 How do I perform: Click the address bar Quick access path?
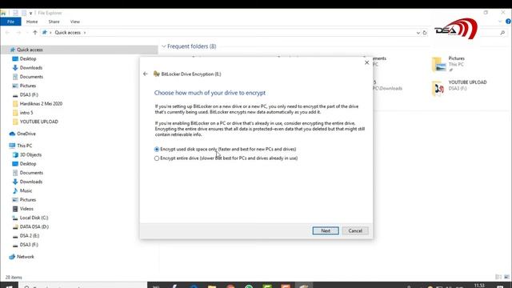coord(67,33)
